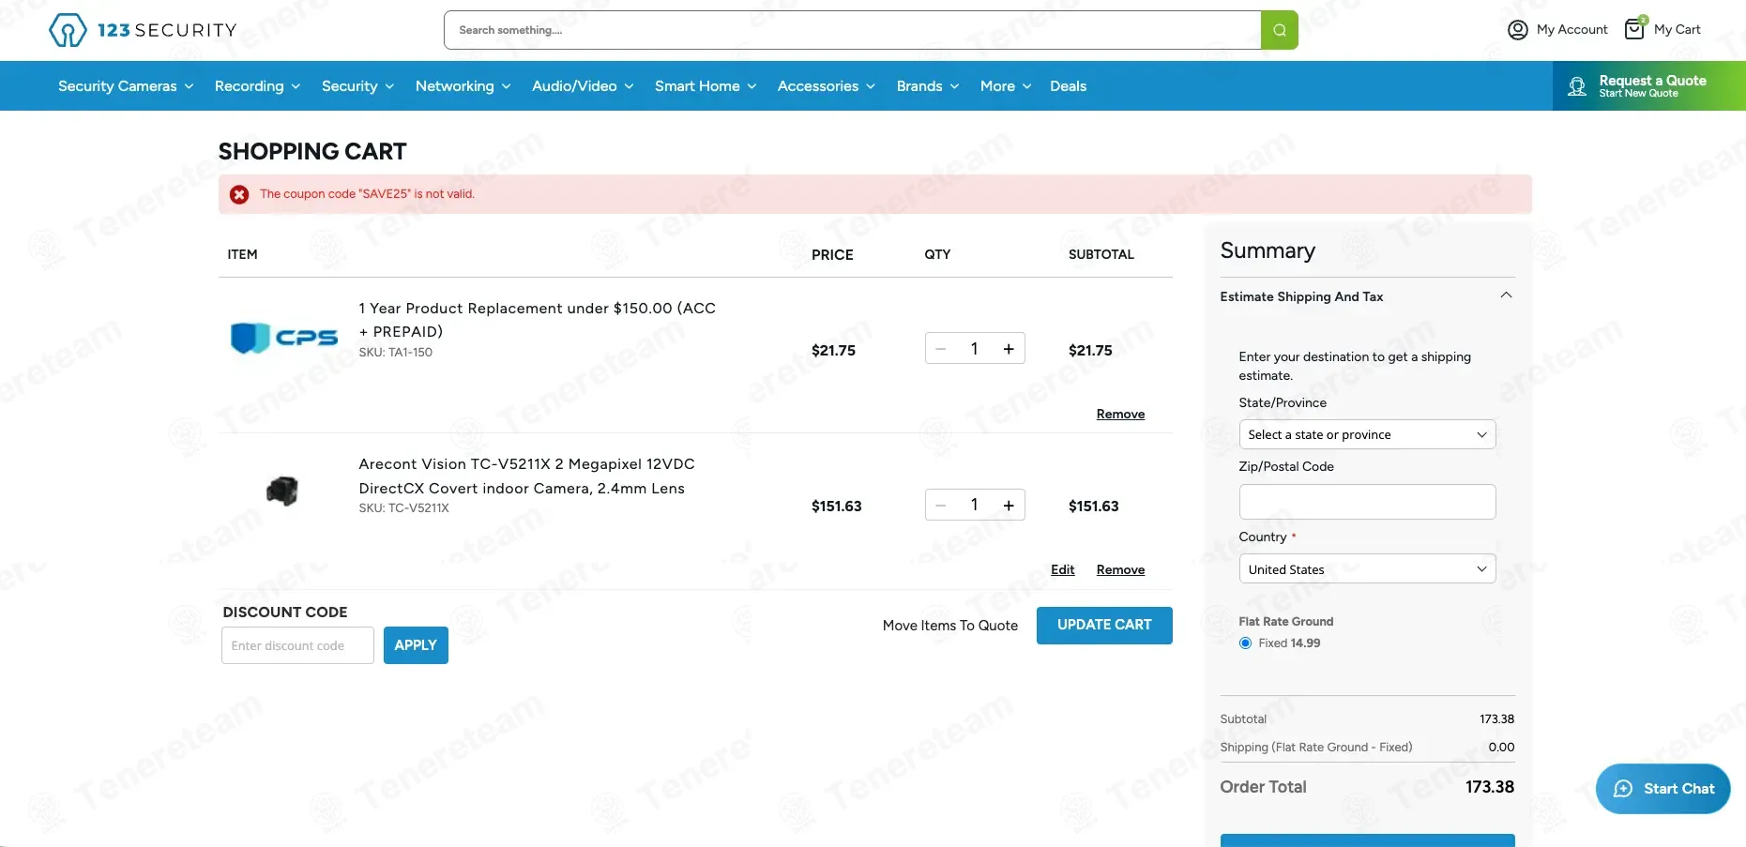Click the Update Cart button
Screen dimensions: 1746x847
coord(1104,626)
